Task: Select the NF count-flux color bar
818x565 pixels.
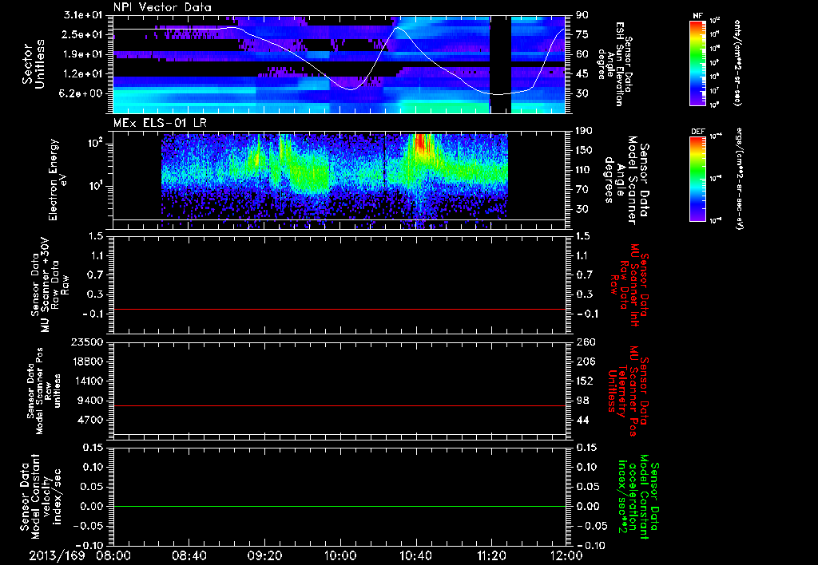Action: point(698,62)
